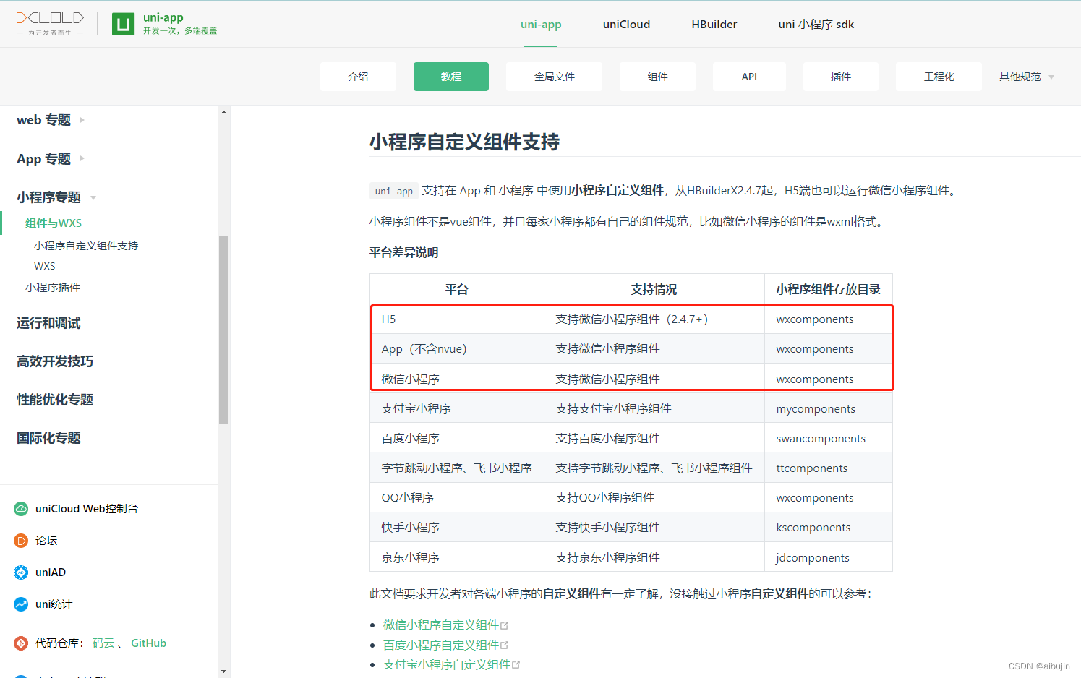Viewport: 1081px width, 678px height.
Task: Open the 其他规范 dropdown arrow
Action: coord(1051,77)
